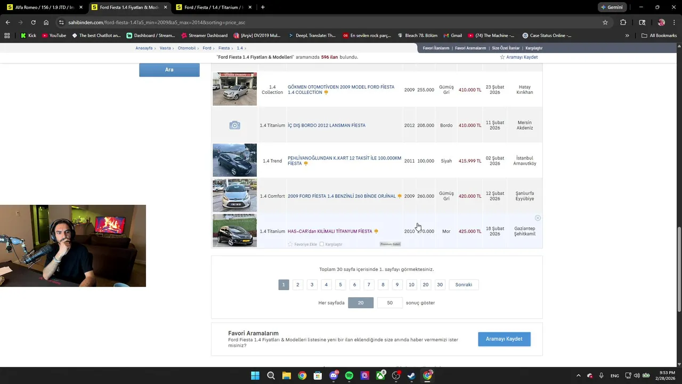Open File Explorer from the taskbar
This screenshot has width=682, height=384.
click(x=286, y=375)
